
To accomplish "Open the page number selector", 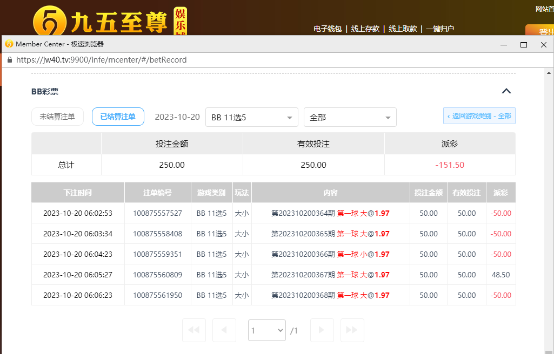I will pyautogui.click(x=266, y=330).
